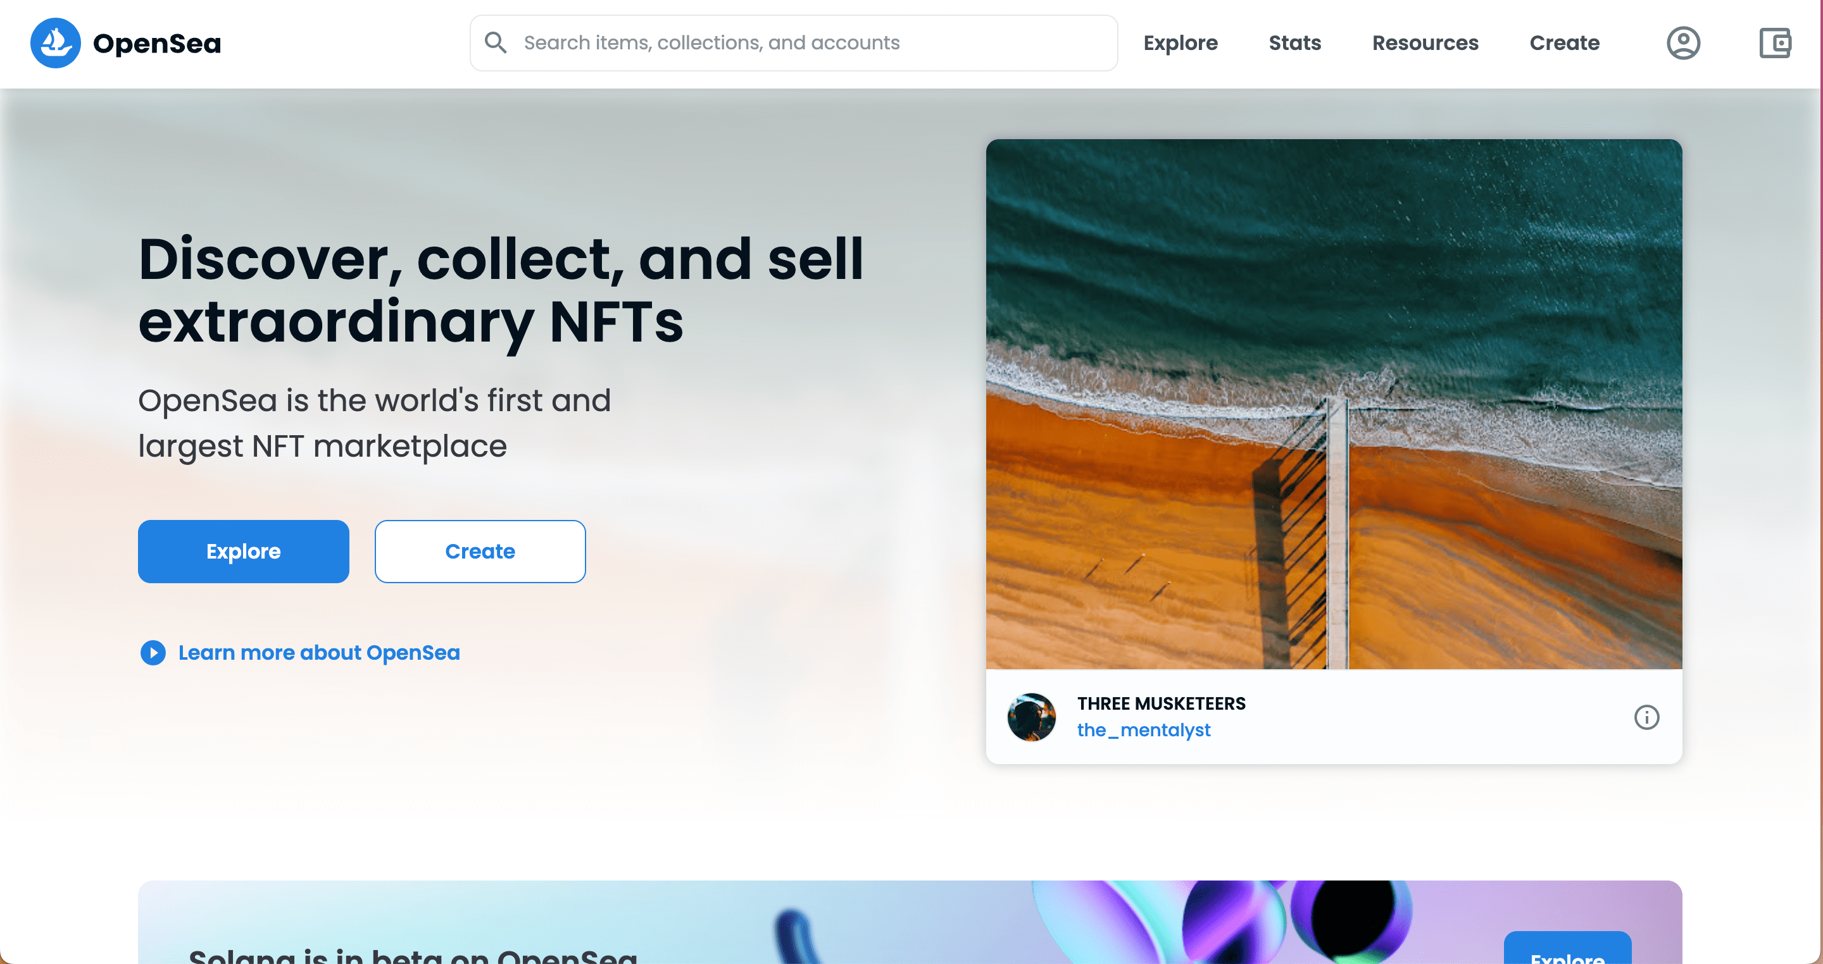Screen dimensions: 1823x964
Task: Open the Resources menu
Action: [x=1425, y=43]
